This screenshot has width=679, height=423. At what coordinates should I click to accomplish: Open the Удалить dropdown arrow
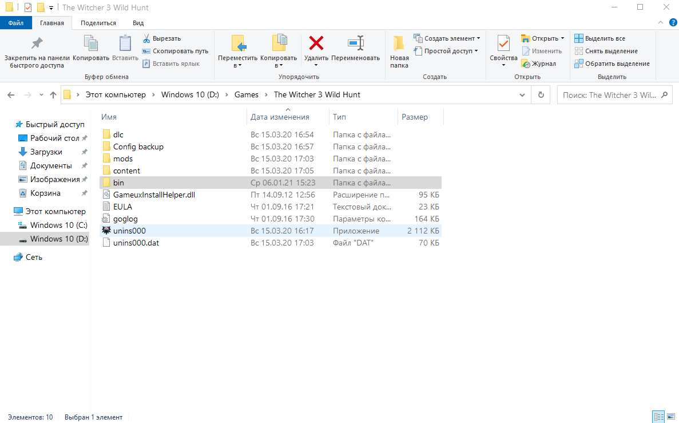[x=316, y=65]
